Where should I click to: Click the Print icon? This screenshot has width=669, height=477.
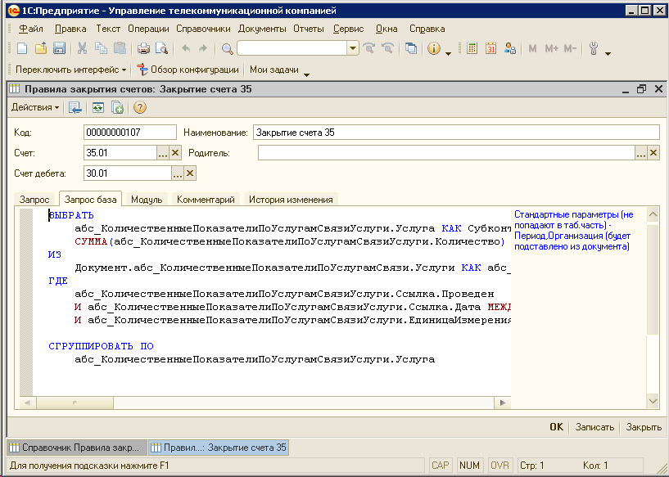(x=143, y=48)
